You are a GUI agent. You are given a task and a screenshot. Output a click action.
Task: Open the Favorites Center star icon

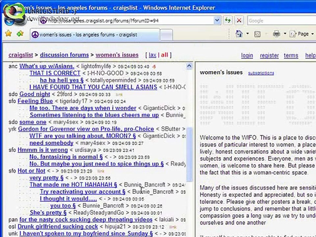(x=9, y=34)
